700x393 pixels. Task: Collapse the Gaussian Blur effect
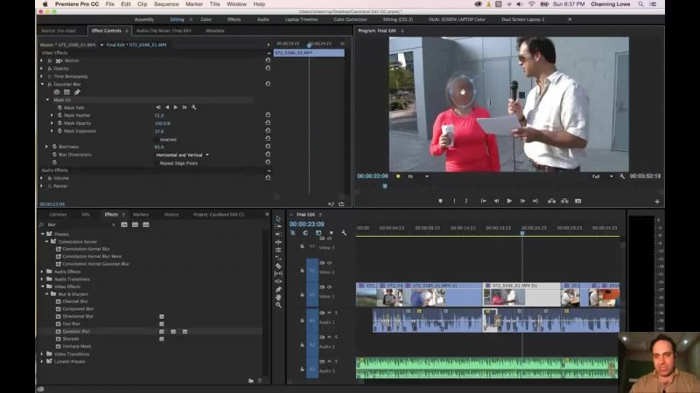coord(42,84)
